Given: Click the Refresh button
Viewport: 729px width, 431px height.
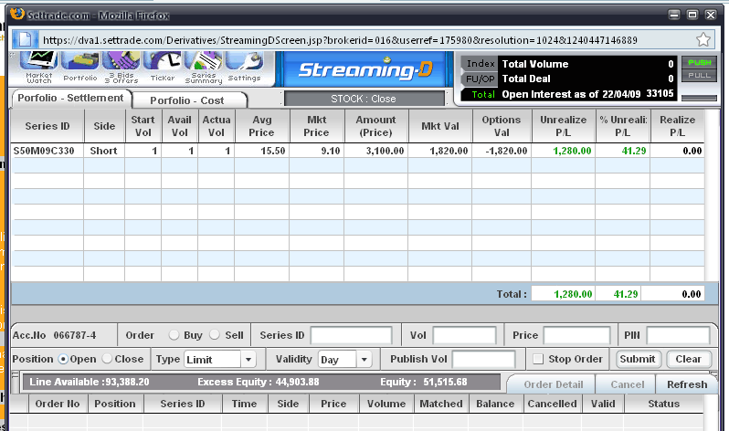Looking at the screenshot, I should tap(687, 384).
